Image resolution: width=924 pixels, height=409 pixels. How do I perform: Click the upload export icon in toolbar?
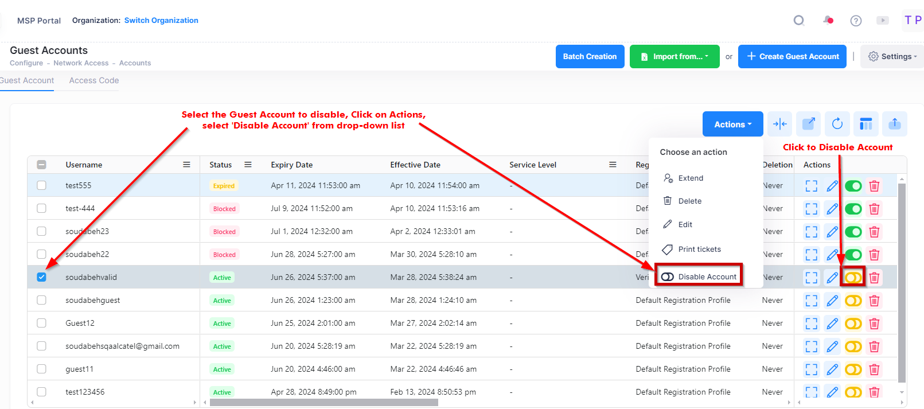pos(894,124)
